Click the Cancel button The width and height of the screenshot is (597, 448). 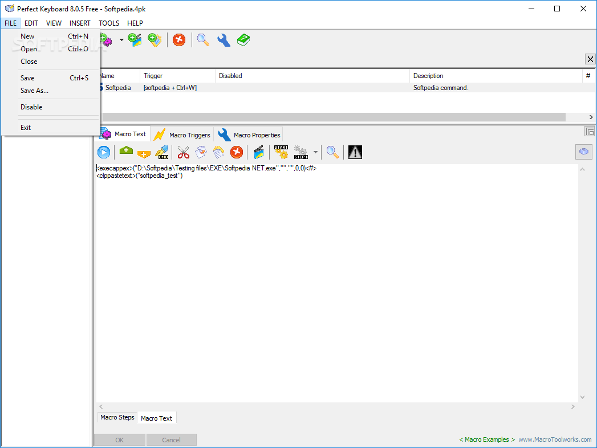pos(171,439)
